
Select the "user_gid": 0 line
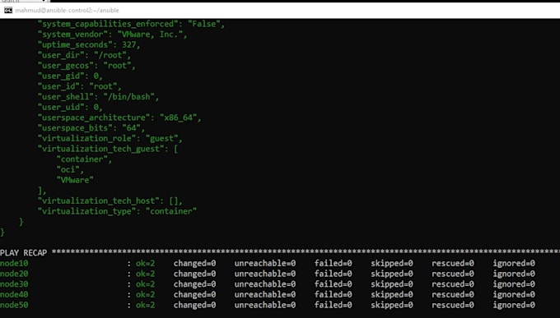70,76
